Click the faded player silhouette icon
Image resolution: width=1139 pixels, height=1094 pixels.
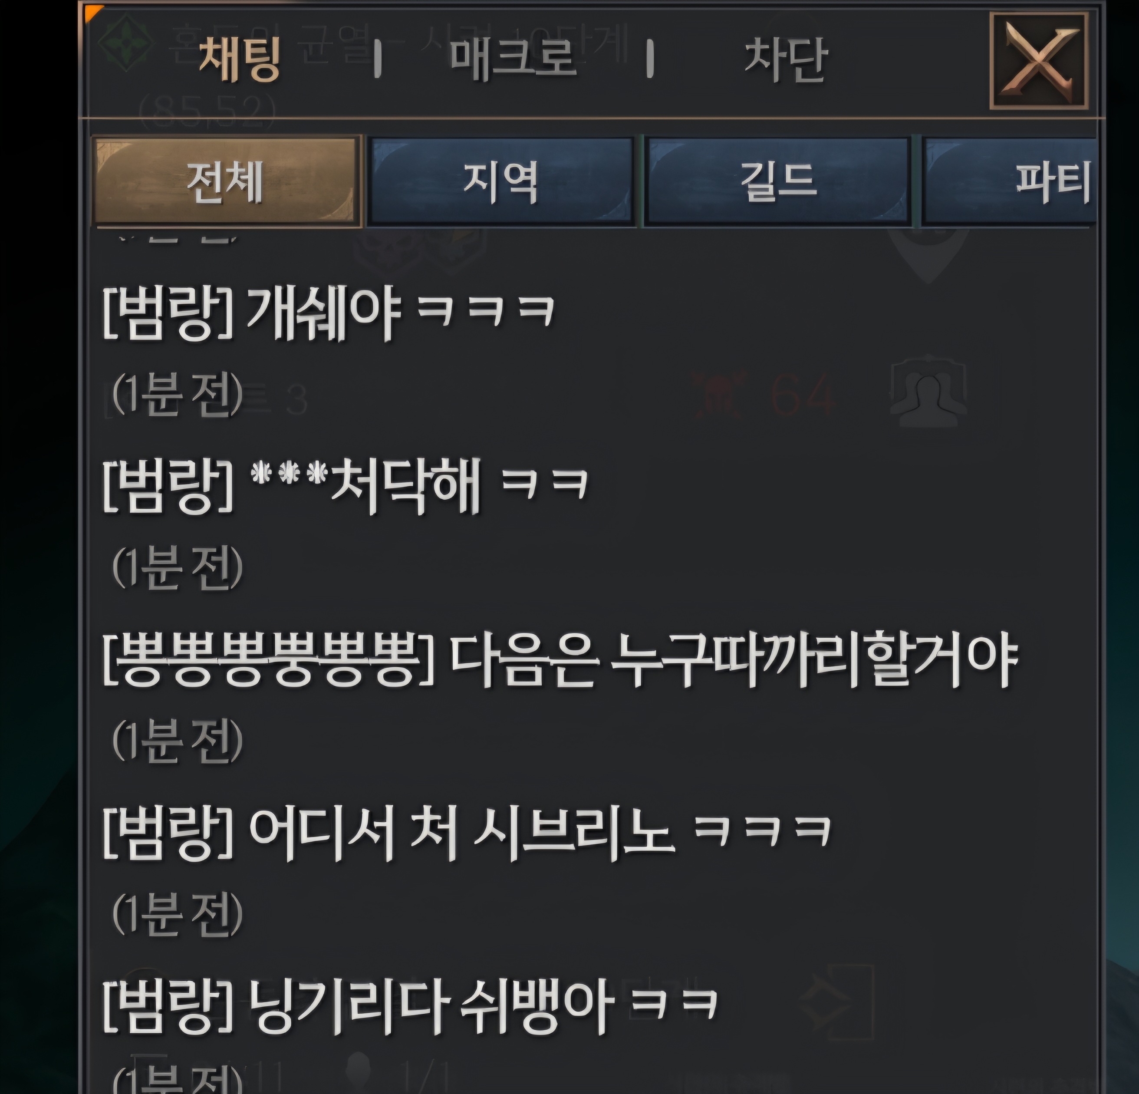(928, 391)
